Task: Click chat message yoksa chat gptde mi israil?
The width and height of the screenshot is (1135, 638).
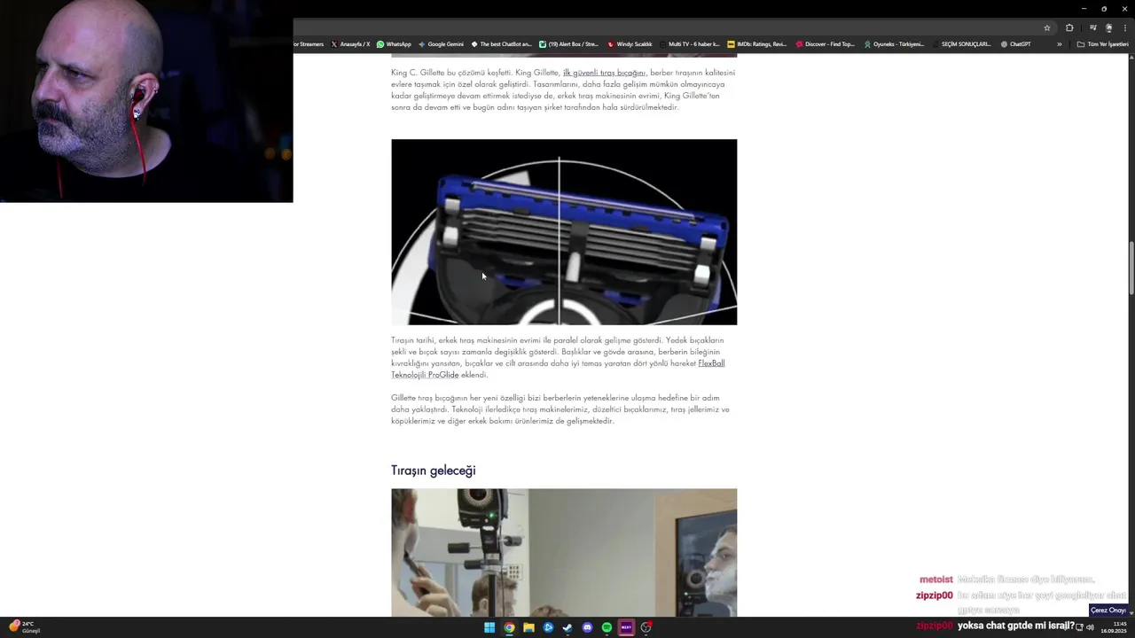Action: coord(1016,626)
